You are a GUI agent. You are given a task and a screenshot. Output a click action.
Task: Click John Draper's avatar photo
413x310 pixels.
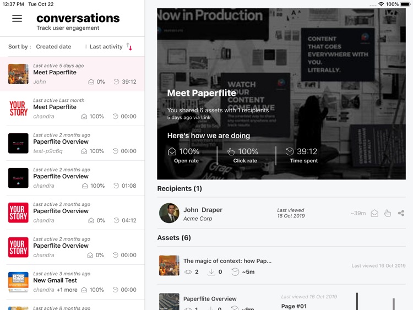click(170, 213)
